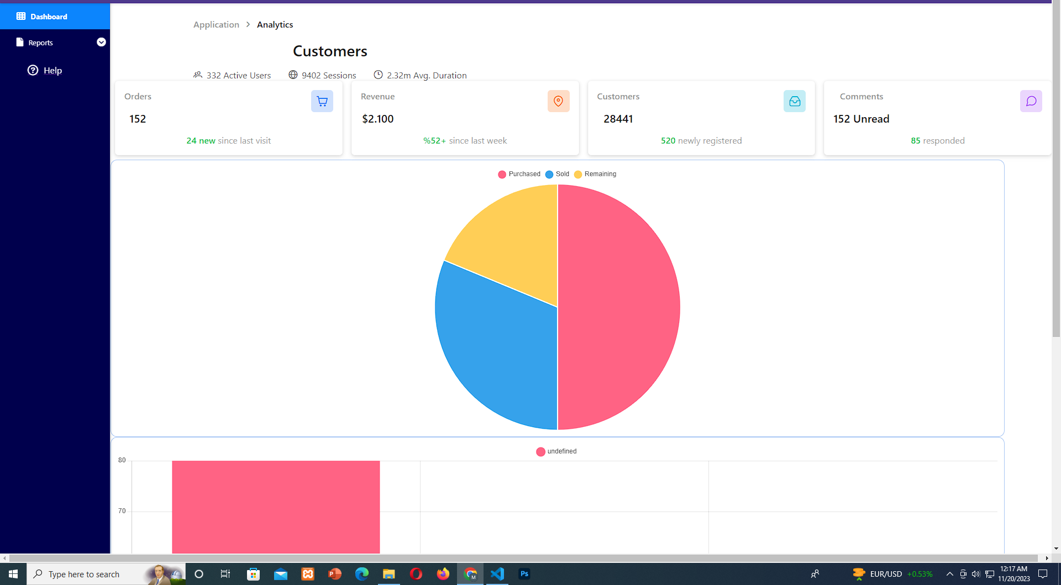Click the Reports document icon
This screenshot has width=1061, height=585.
coord(20,42)
